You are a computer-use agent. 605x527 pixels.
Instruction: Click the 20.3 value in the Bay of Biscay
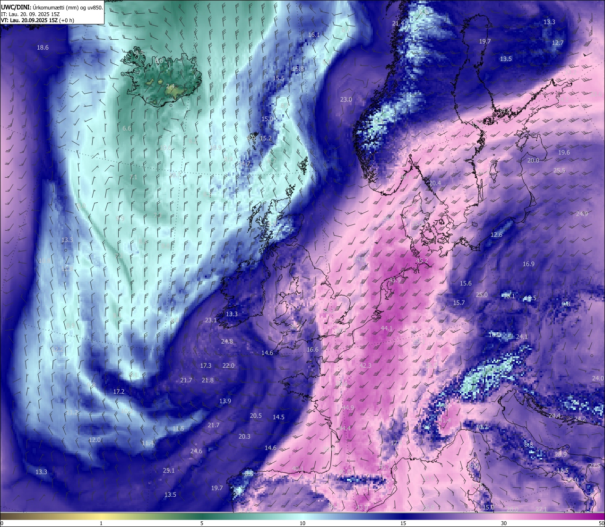[244, 436]
